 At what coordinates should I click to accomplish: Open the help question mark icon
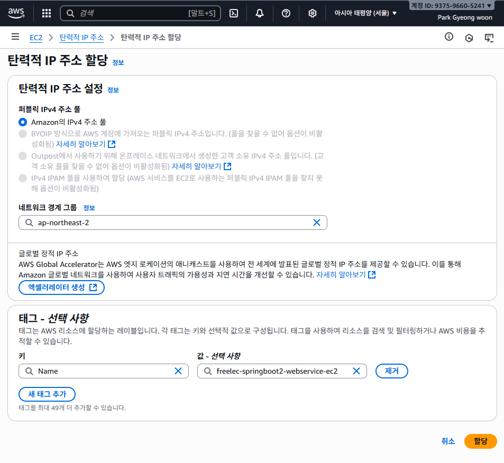click(x=286, y=13)
